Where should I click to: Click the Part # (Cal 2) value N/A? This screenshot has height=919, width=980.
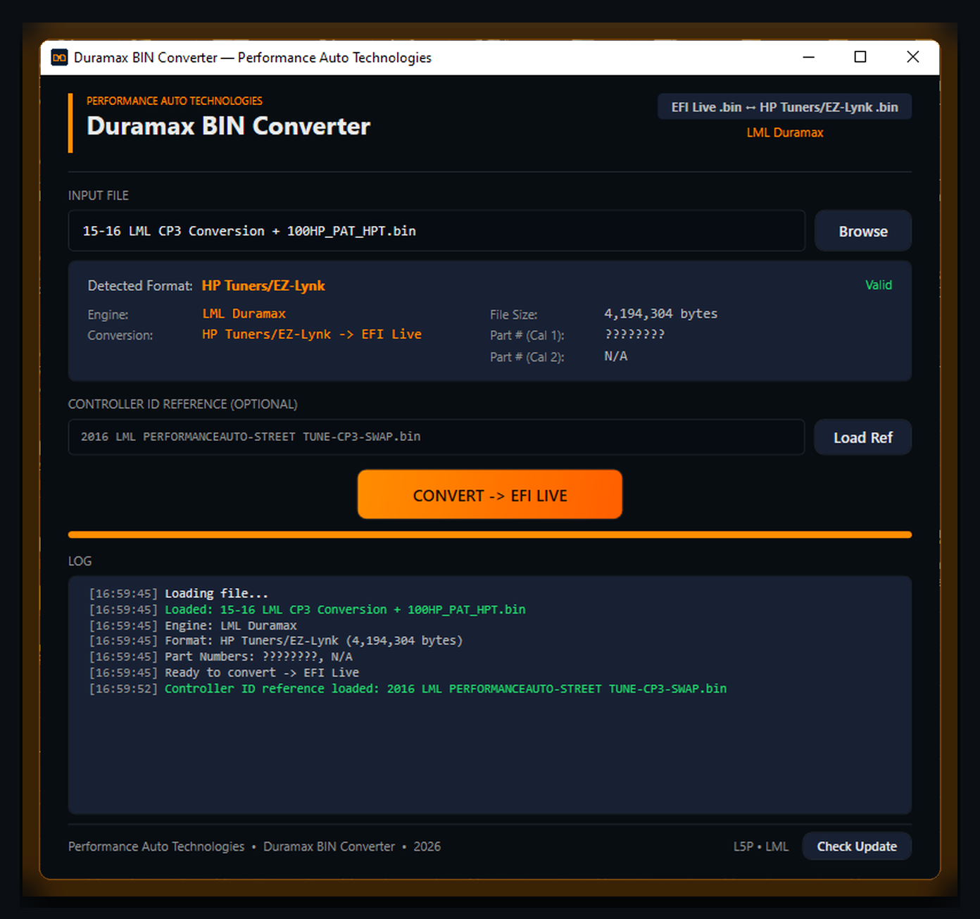(x=616, y=356)
